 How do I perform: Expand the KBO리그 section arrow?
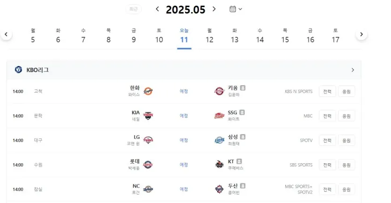[x=353, y=70]
